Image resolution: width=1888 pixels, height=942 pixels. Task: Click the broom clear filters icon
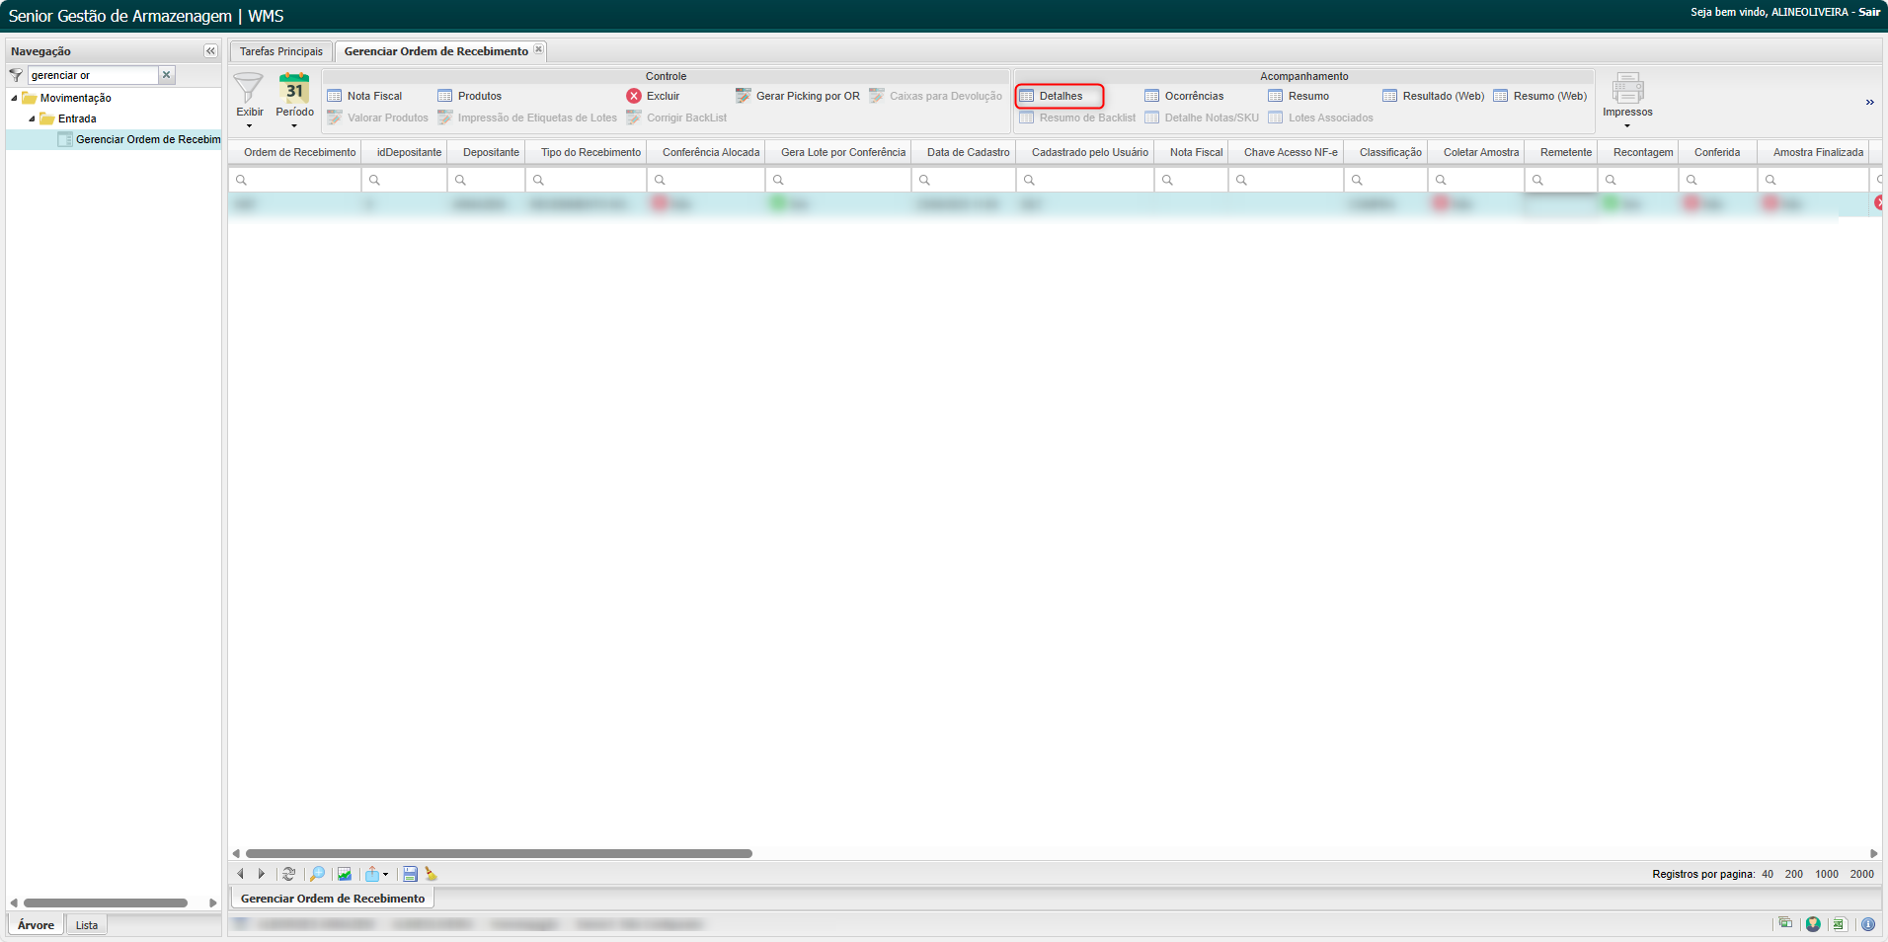432,874
